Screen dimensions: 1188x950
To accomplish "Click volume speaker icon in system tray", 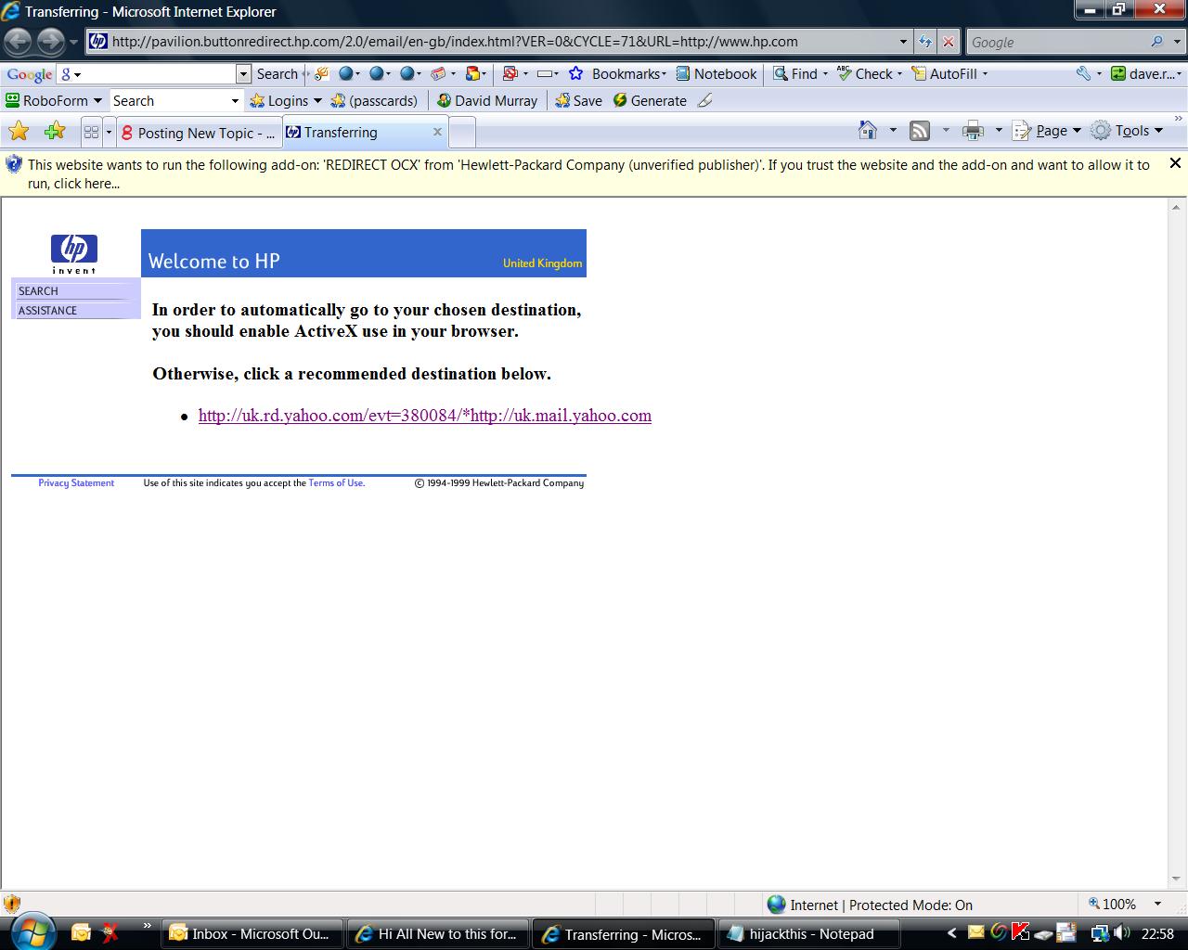I will [x=1121, y=933].
